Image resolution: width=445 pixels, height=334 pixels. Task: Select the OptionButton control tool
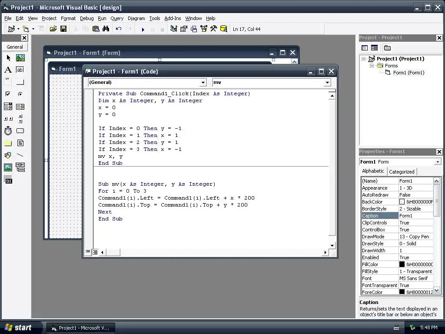click(20, 94)
